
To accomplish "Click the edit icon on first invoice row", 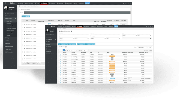I will point(61,54).
